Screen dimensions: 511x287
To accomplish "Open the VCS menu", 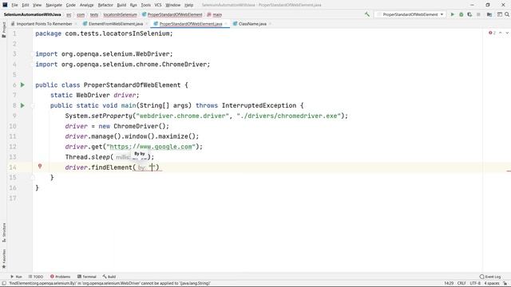I will pos(158,5).
